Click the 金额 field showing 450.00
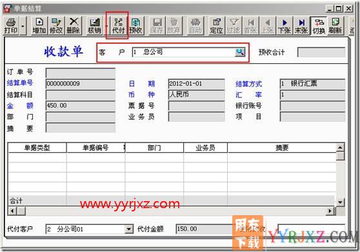The width and height of the screenshot is (360, 252). click(x=81, y=106)
